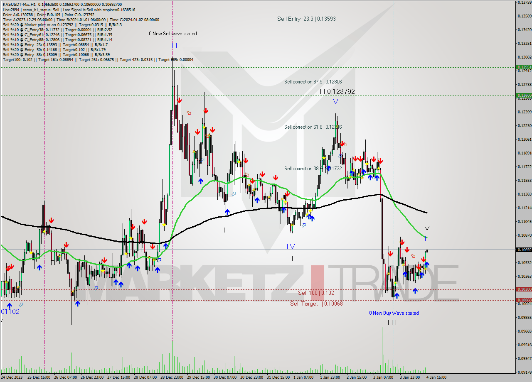Click the 'Sell %10 @ C_Entry88: 0.12806' line

pos(57,39)
